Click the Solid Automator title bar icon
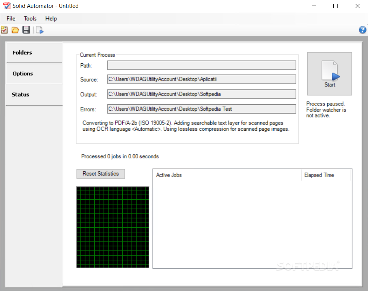The image size is (368, 291). [x=7, y=6]
